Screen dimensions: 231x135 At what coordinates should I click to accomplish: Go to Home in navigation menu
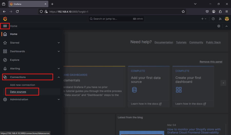pyautogui.click(x=14, y=34)
